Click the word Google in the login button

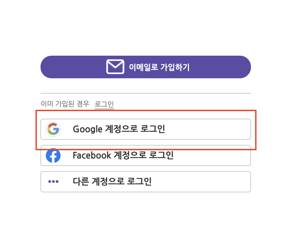(88, 129)
